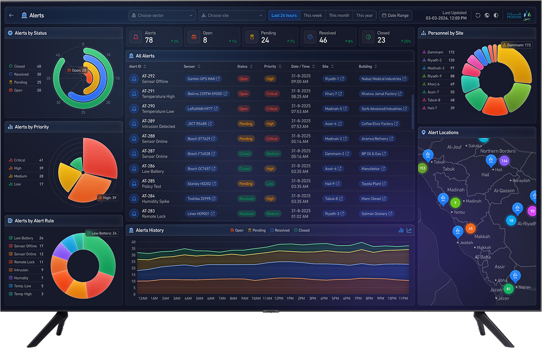Select the This week tab
The image size is (542, 348).
(x=312, y=15)
